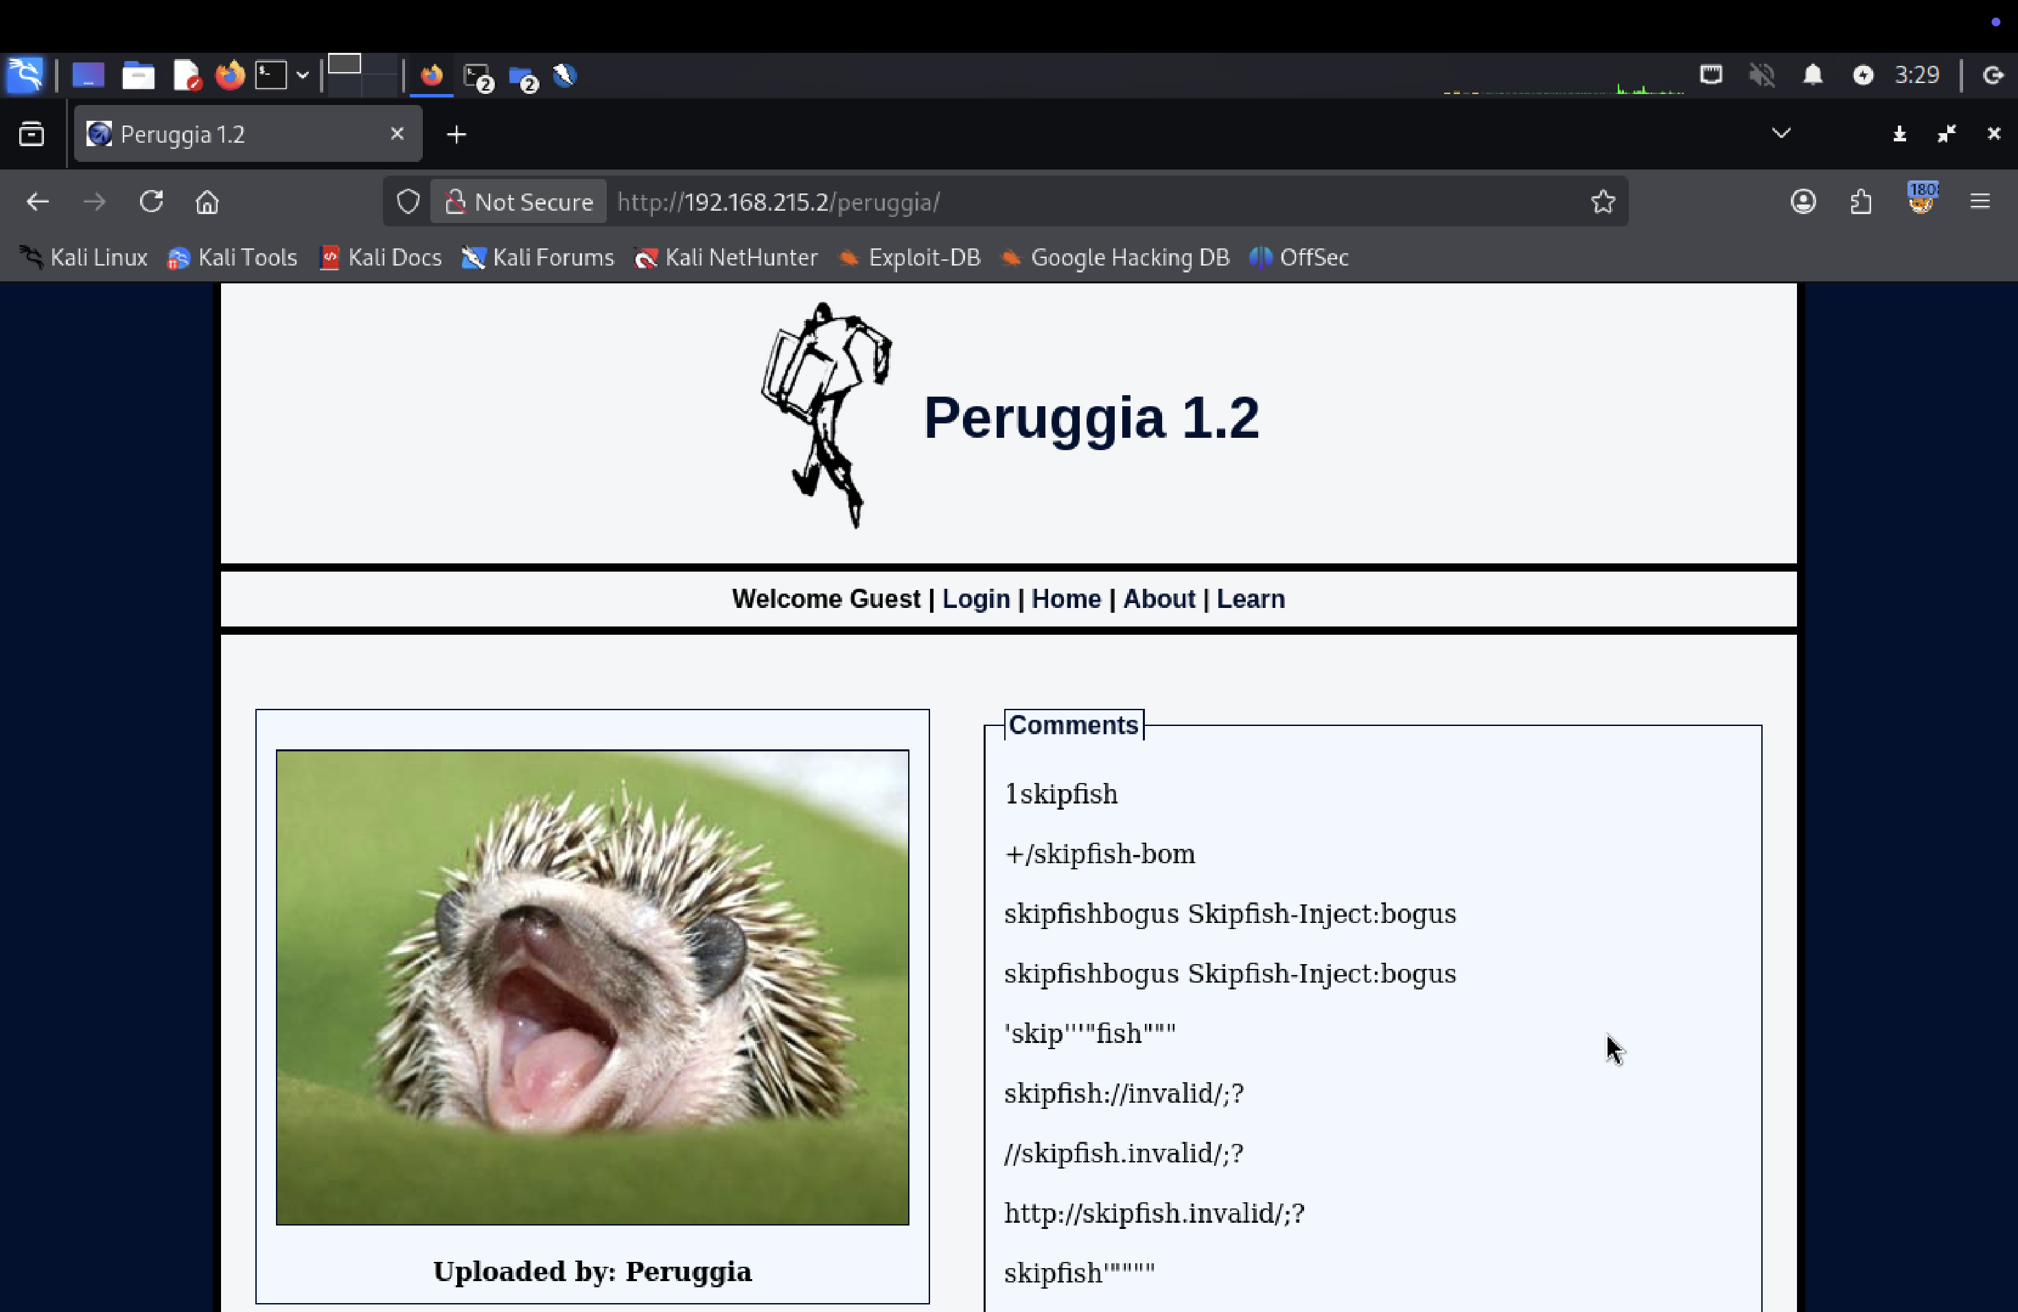2018x1312 pixels.
Task: Click the Not Secure site info
Action: (x=519, y=202)
